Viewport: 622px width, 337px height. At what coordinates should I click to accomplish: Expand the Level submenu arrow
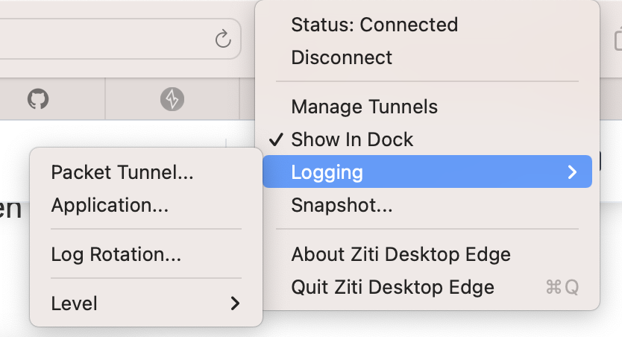point(235,303)
